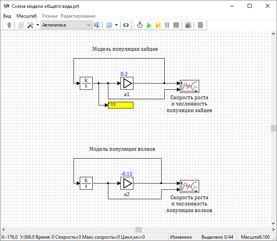Open the Вид menu

click(7, 16)
